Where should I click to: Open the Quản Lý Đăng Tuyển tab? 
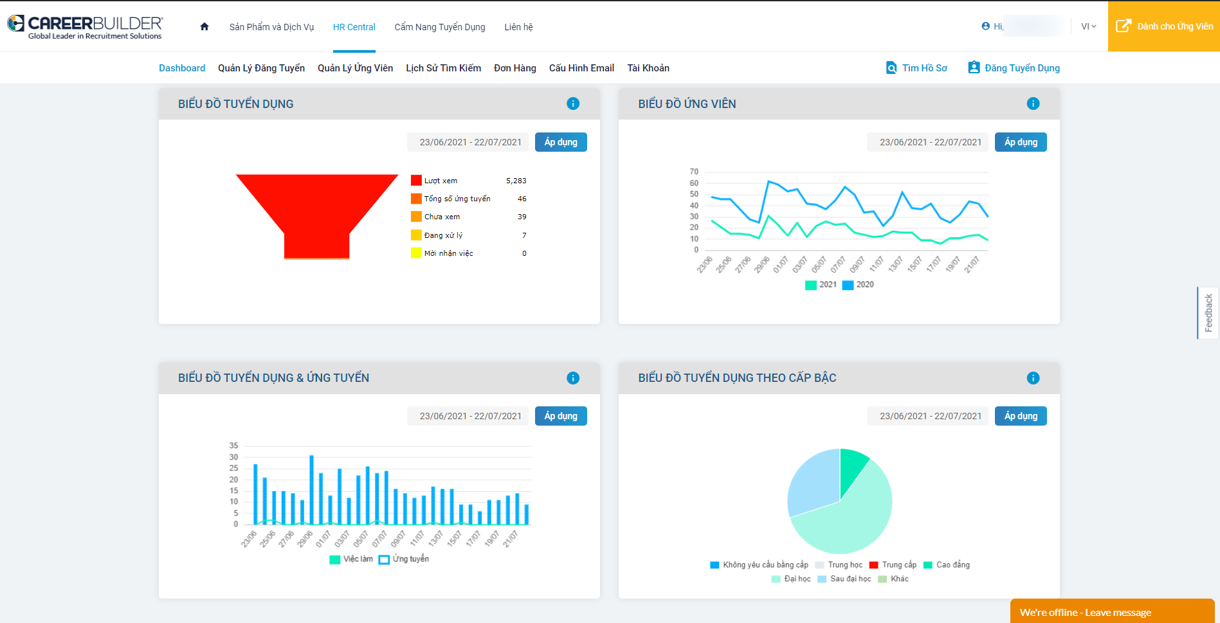pos(261,68)
